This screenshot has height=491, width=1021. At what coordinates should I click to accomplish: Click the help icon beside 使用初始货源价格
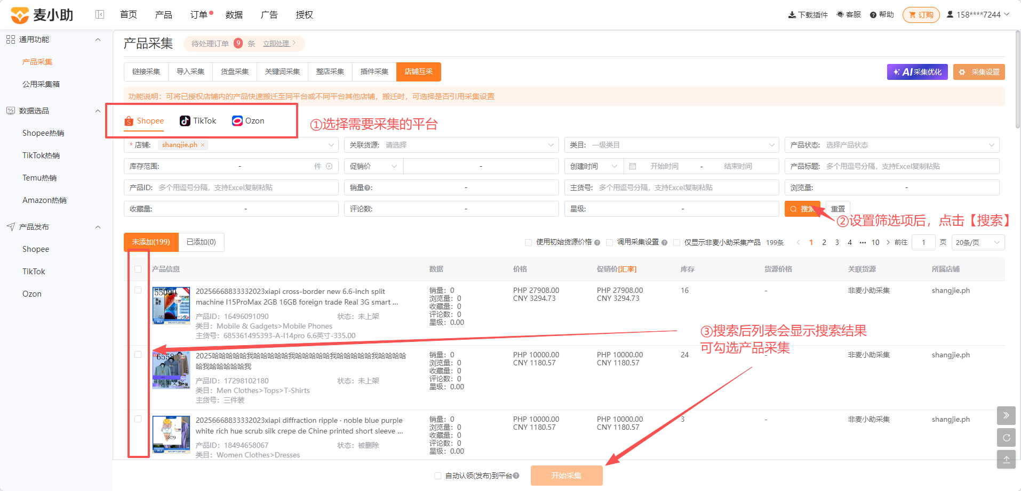(x=597, y=242)
